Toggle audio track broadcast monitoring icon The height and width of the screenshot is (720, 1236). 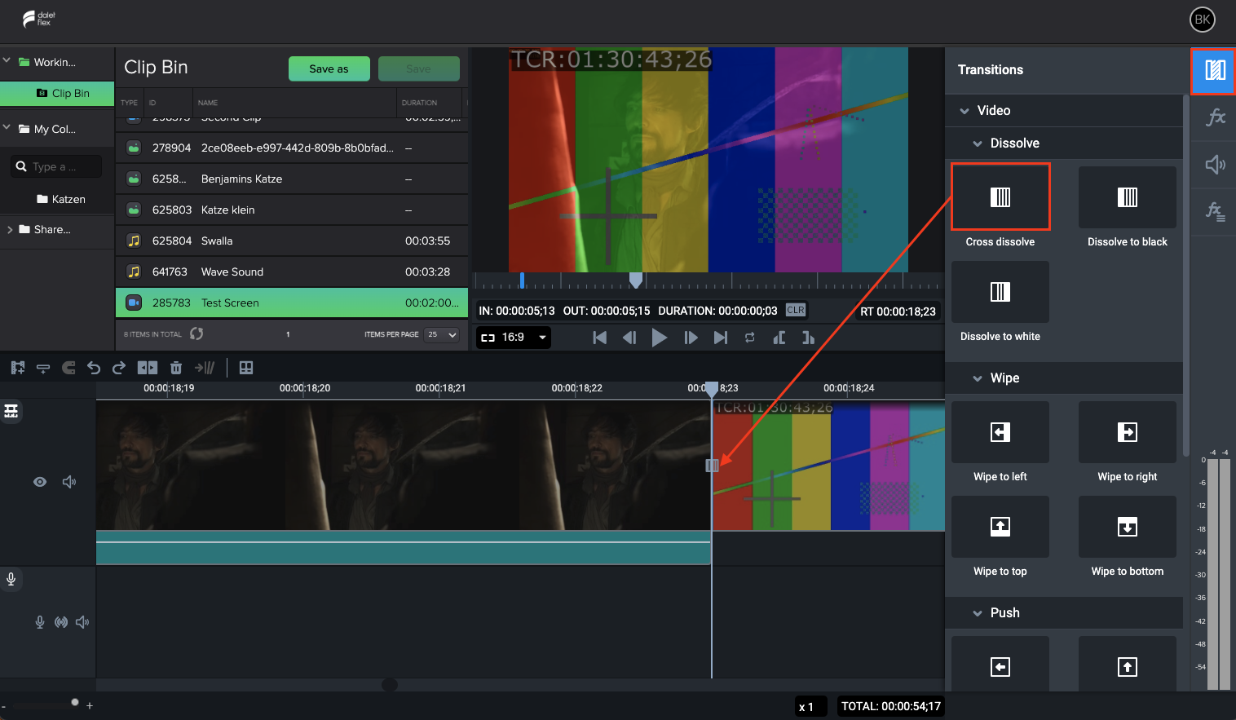[x=61, y=622]
